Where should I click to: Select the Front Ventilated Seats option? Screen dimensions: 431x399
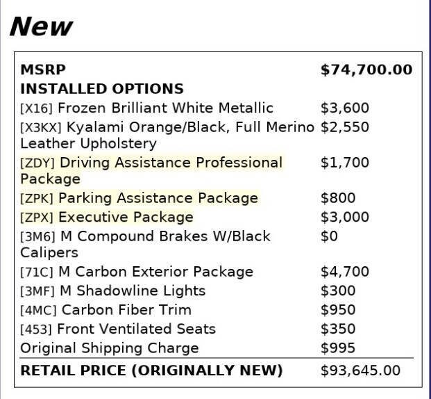click(118, 329)
